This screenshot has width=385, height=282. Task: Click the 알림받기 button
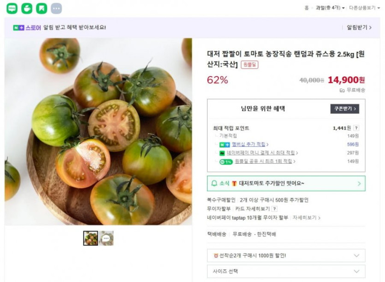coord(359,28)
